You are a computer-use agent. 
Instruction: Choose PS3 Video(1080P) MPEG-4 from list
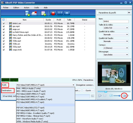pyautogui.click(x=46, y=94)
